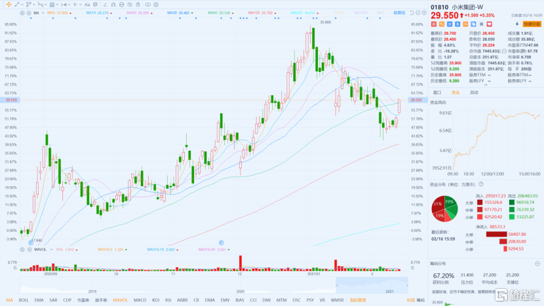
Task: Click the zoom-in plus circle icon
Action: (424, 13)
